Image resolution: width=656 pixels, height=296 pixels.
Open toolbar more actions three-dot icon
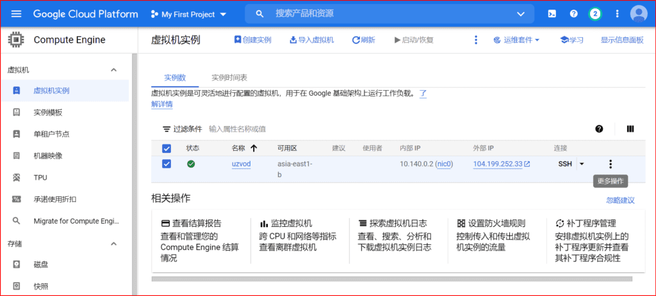pos(475,40)
